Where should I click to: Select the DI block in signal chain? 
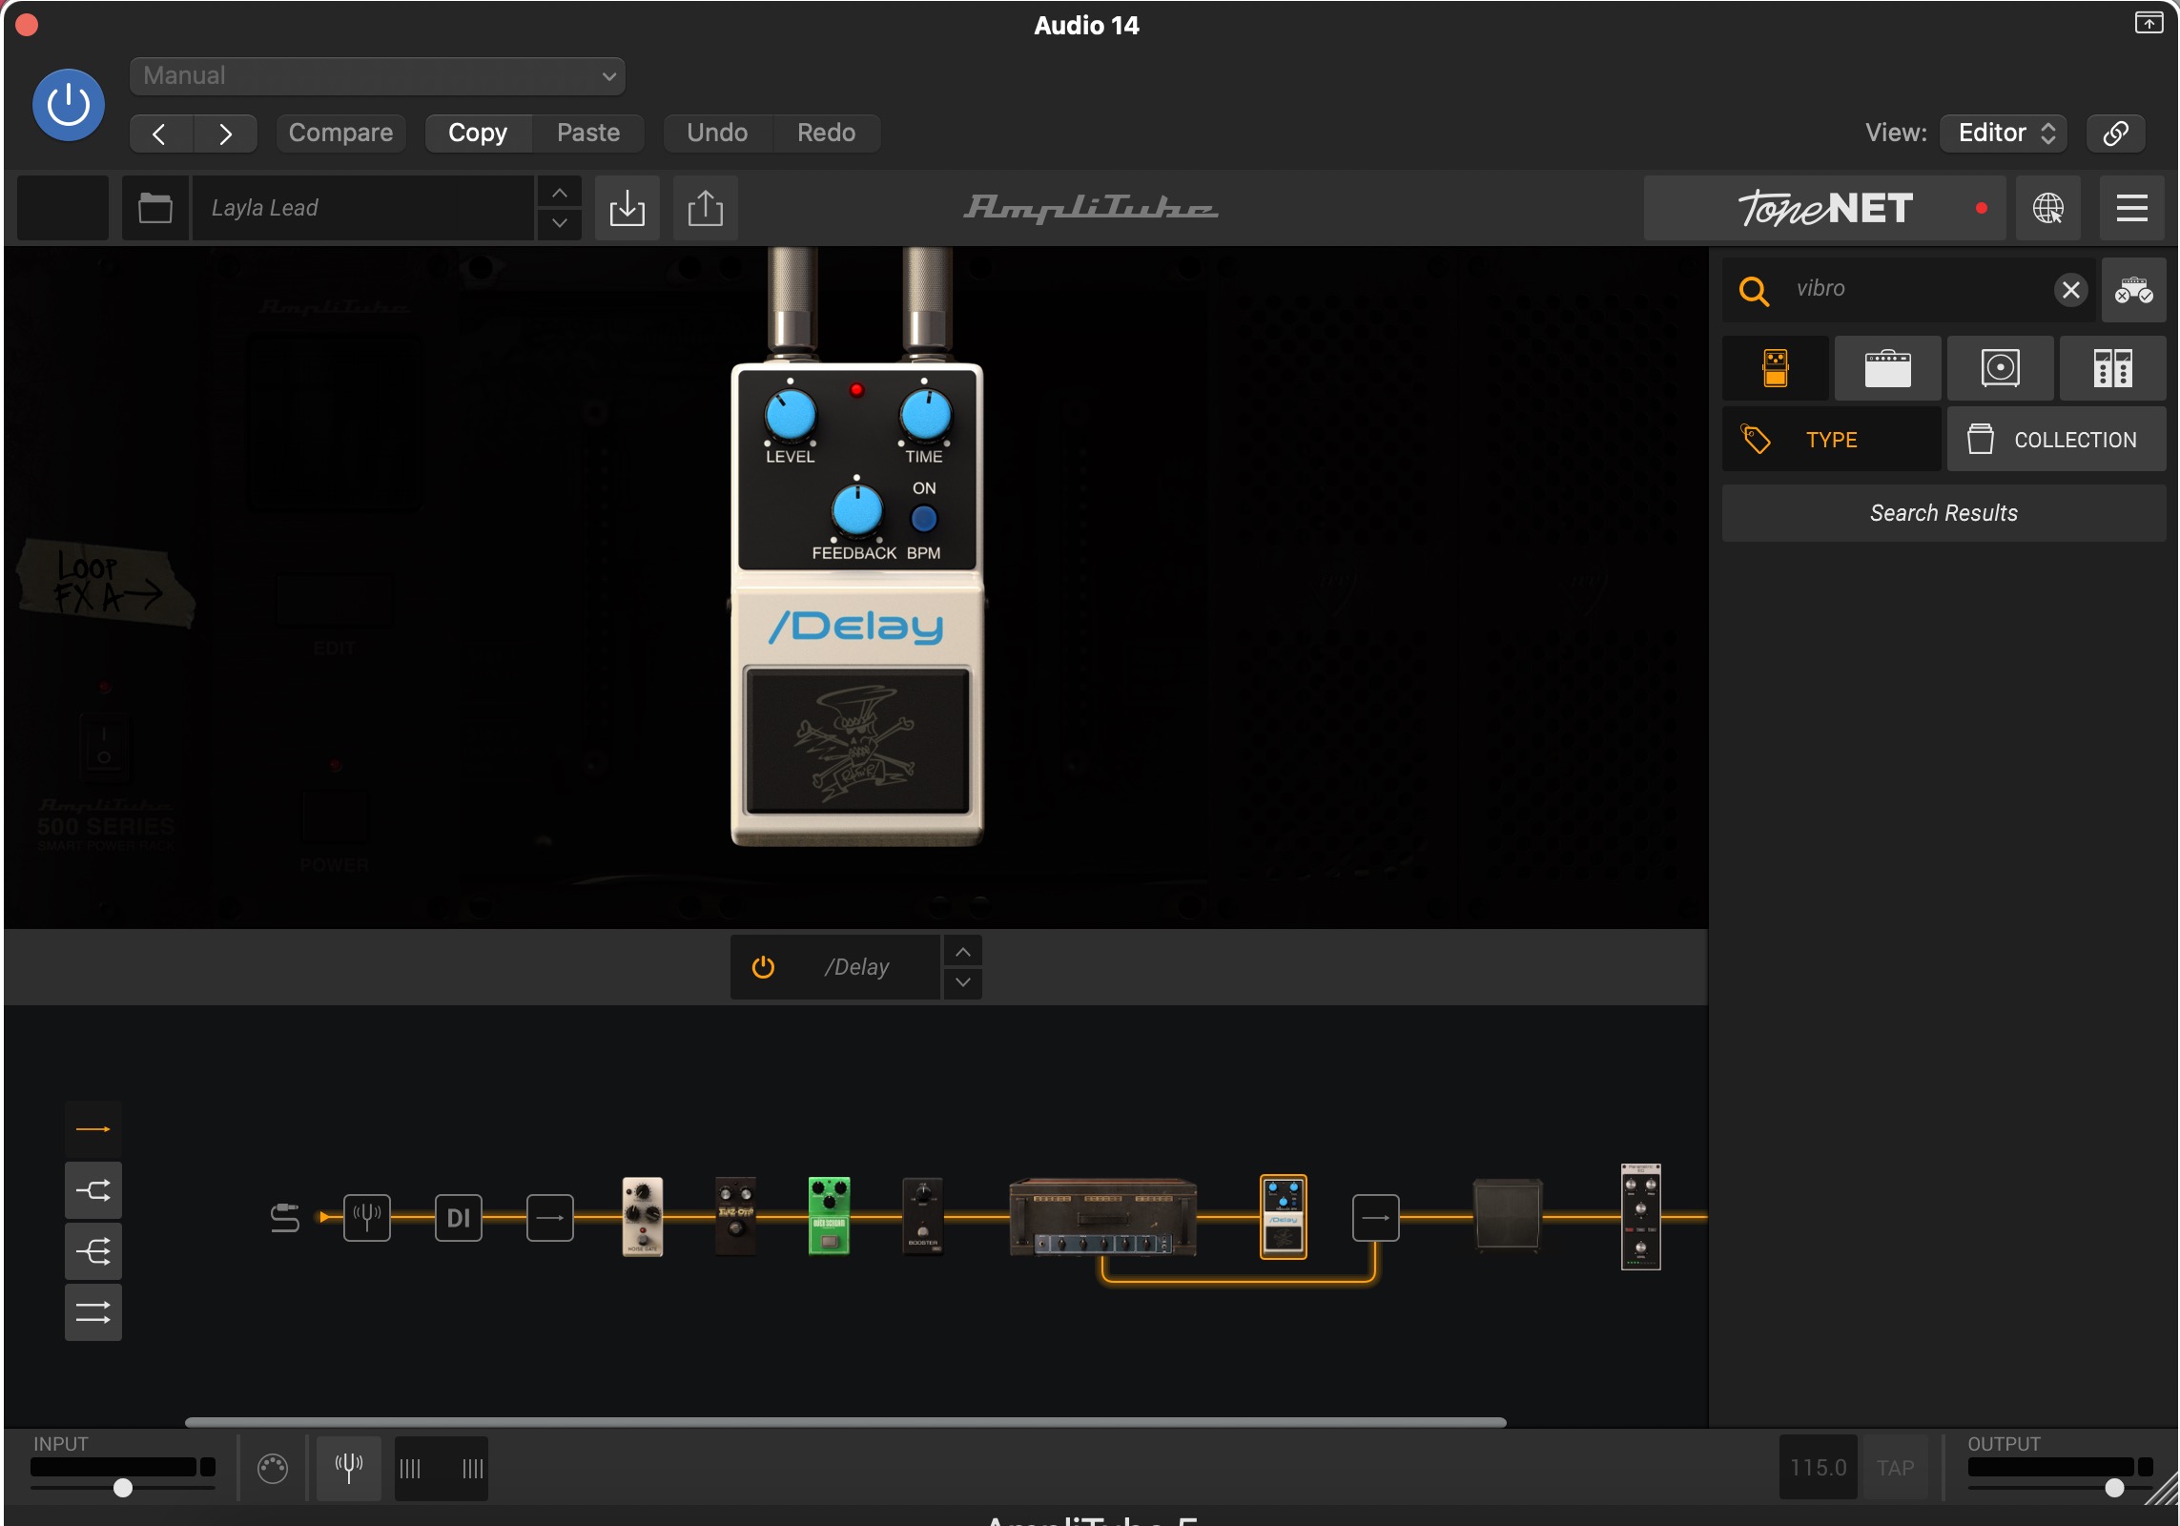point(459,1218)
